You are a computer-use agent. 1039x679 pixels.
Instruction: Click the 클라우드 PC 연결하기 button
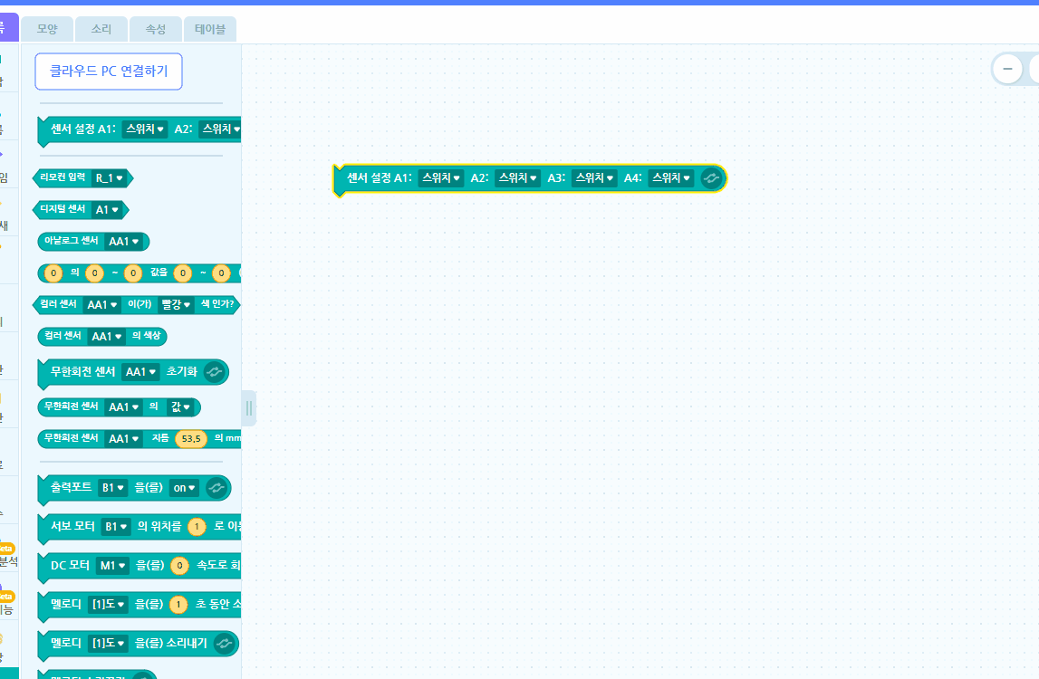pyautogui.click(x=109, y=72)
